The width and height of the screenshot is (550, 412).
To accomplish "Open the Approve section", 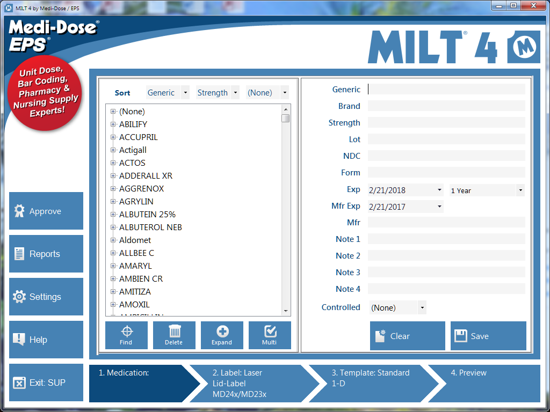I will [x=46, y=211].
